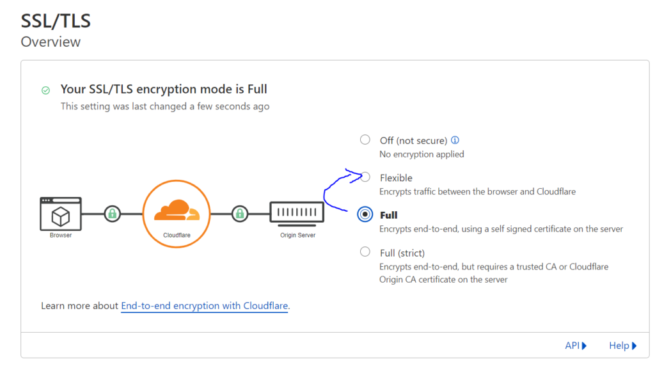This screenshot has width=655, height=366.
Task: Click the orange Cloudflare cloud logo
Action: pos(177,210)
